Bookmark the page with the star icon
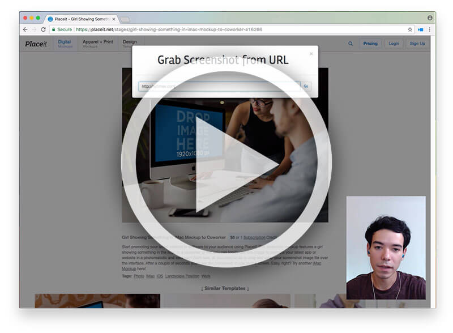Image resolution: width=453 pixels, height=333 pixels. coord(409,29)
